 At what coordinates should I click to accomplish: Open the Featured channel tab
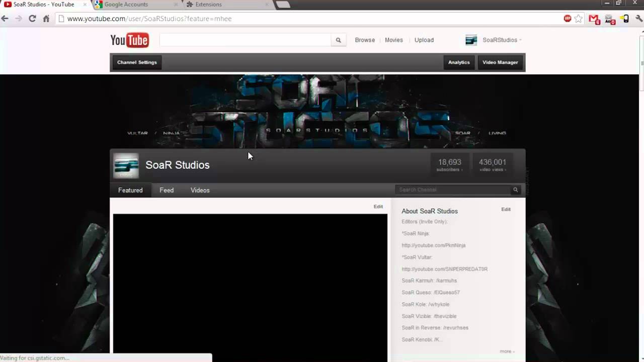point(130,190)
